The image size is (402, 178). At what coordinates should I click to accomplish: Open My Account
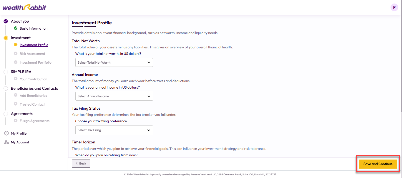pos(20,142)
